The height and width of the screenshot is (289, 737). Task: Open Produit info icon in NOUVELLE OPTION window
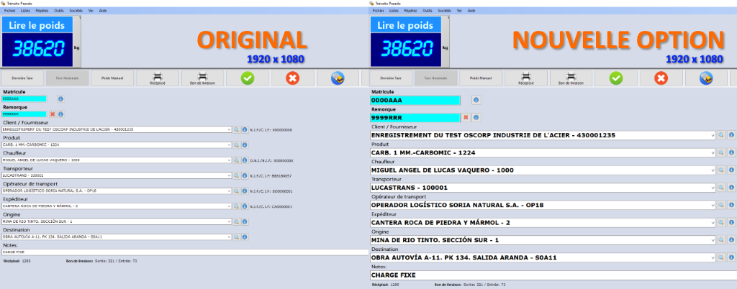click(x=731, y=152)
